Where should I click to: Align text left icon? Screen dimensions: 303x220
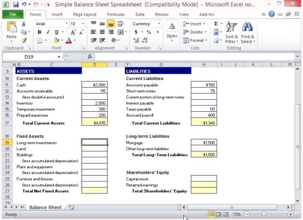coord(94,32)
